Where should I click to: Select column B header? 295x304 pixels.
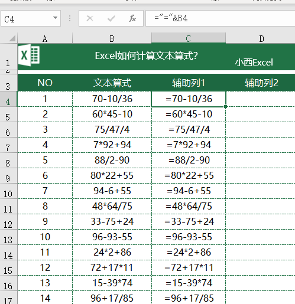pyautogui.click(x=112, y=38)
